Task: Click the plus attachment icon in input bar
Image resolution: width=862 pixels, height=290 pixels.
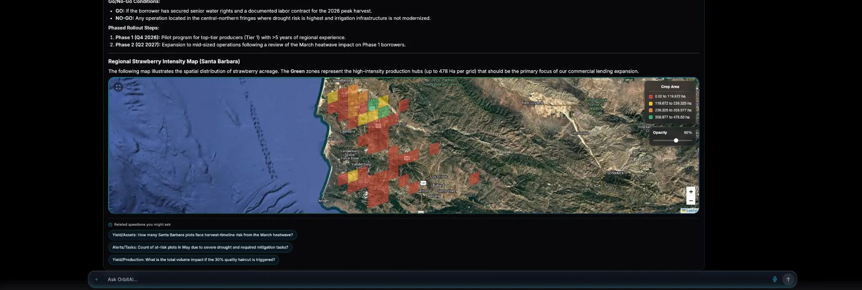Action: coord(96,279)
